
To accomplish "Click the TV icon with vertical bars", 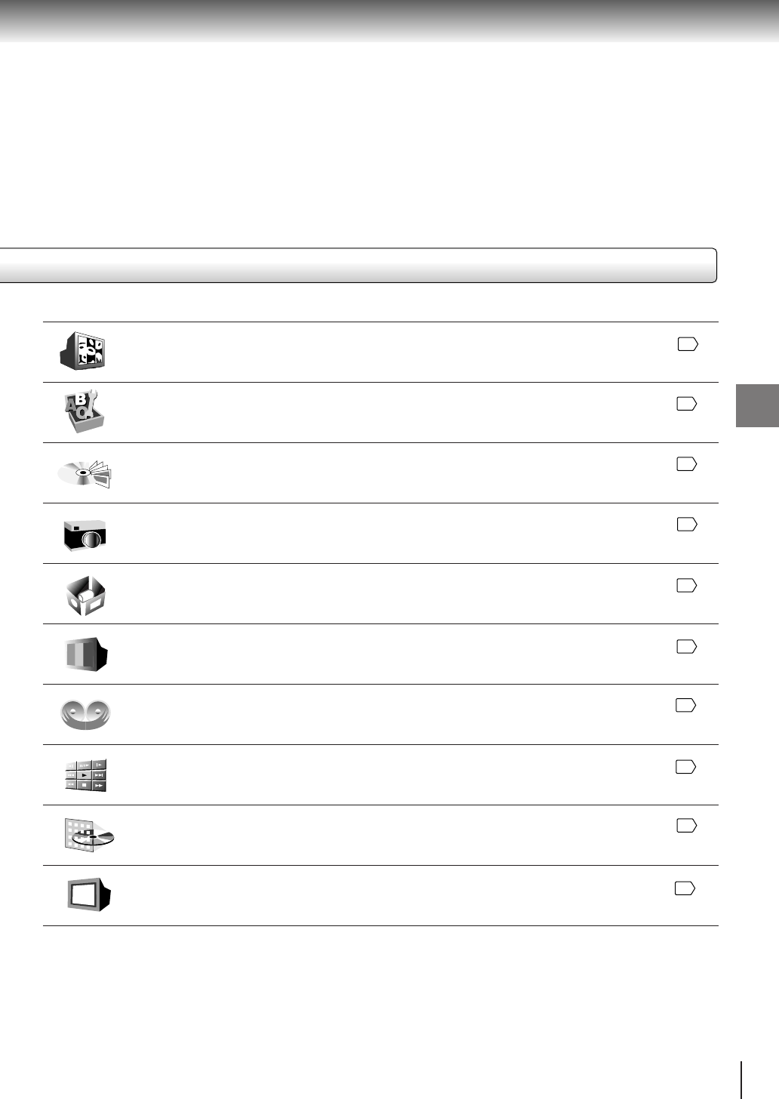I will [x=86, y=654].
